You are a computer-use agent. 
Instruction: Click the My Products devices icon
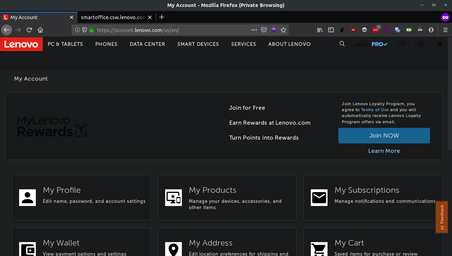pos(173,198)
